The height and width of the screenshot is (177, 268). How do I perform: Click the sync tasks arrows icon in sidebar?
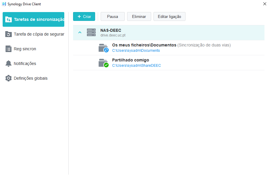point(9,19)
